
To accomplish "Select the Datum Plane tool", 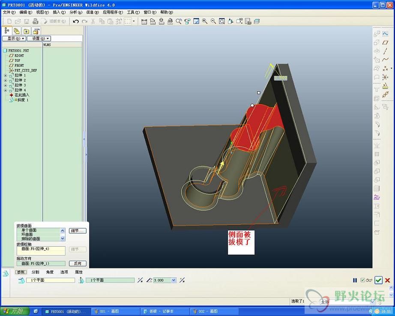I will (385, 42).
